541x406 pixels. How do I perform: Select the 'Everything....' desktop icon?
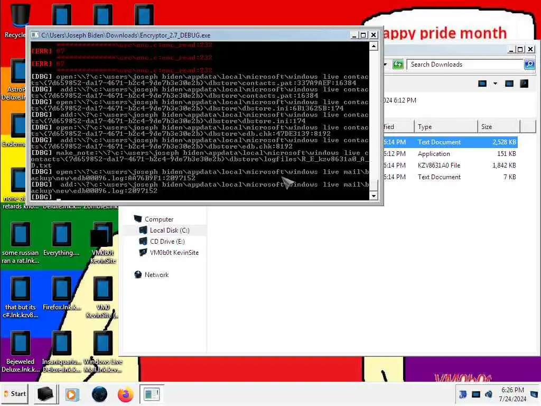click(61, 239)
